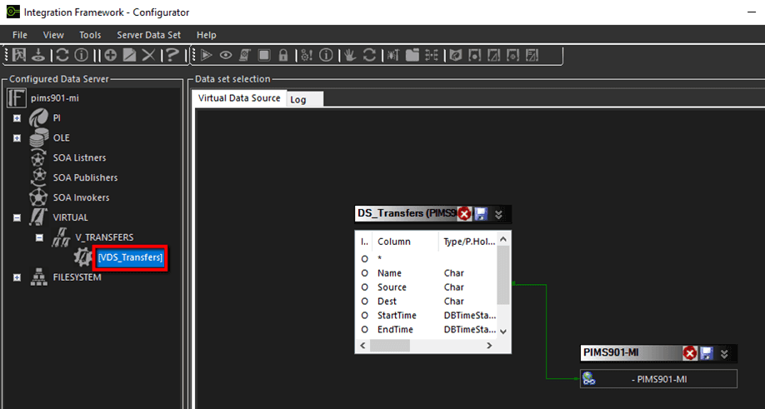765x409 pixels.
Task: Click the exit door icon in the left toolbar
Action: tap(19, 55)
